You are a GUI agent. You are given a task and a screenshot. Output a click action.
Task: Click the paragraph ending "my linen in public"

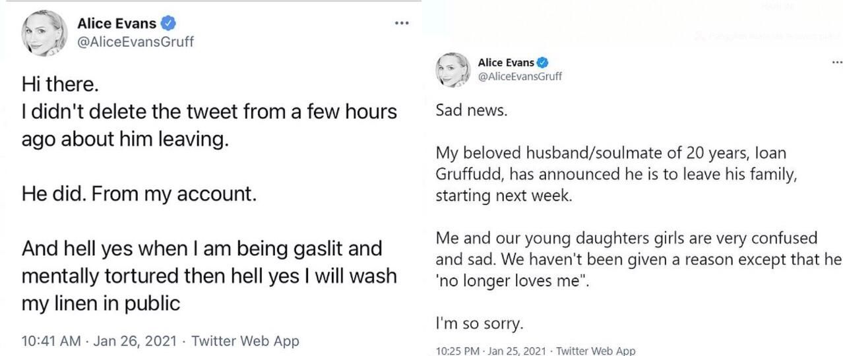click(209, 276)
